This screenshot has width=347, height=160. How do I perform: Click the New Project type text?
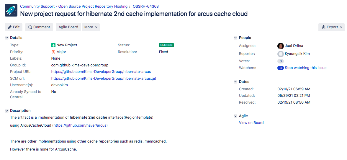point(67,45)
